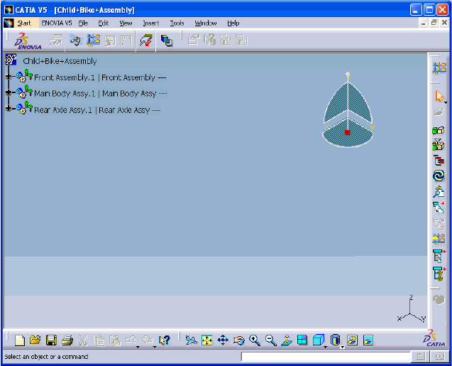
Task: Click the Open folder icon
Action: 35,340
